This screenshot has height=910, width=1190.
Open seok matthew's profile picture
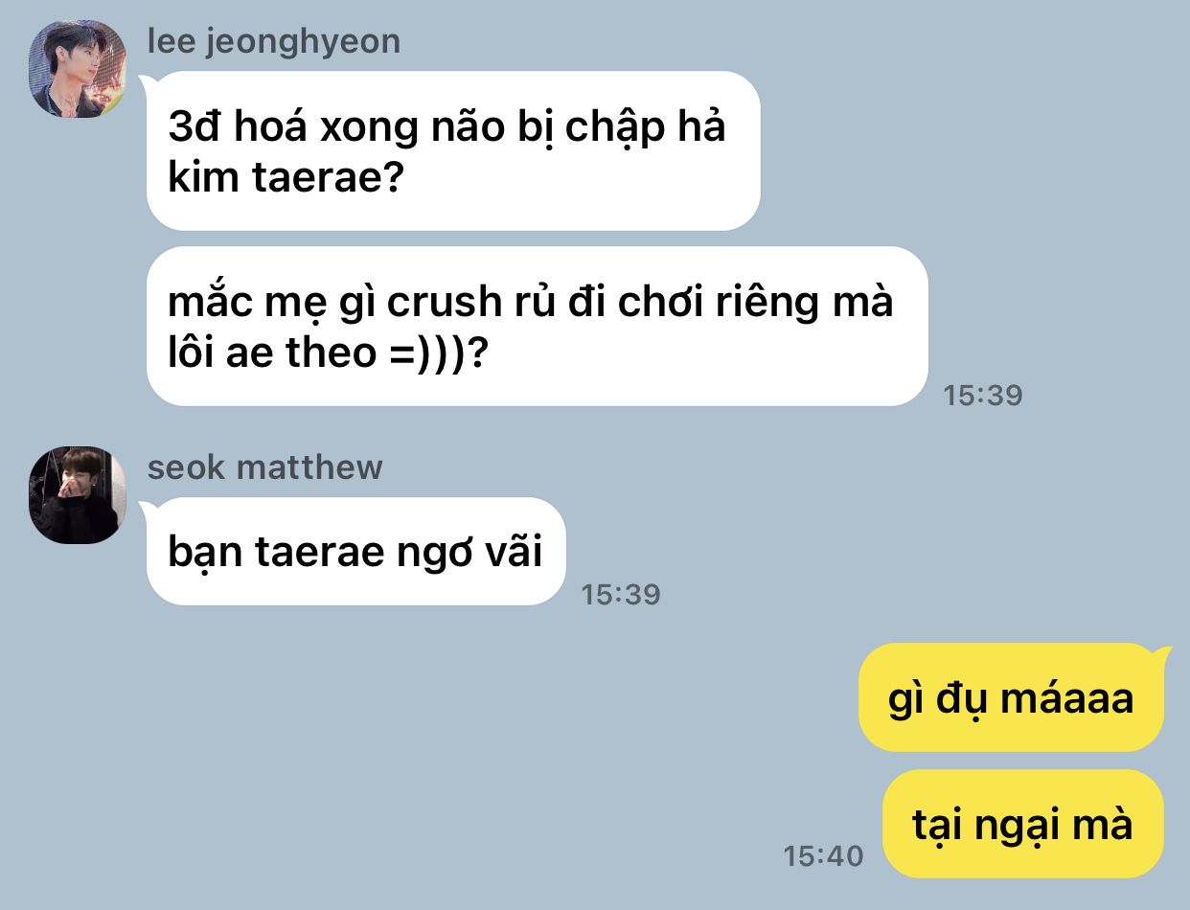[78, 495]
